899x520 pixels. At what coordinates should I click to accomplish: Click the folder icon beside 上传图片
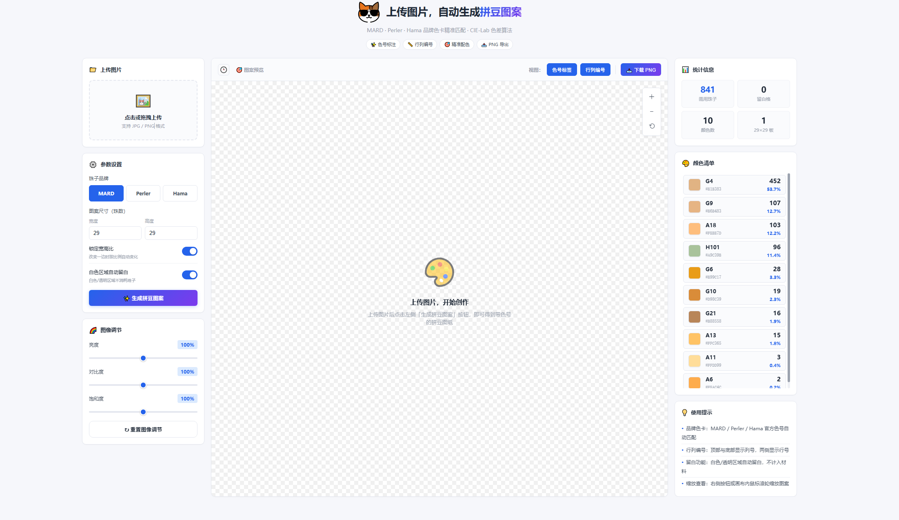click(93, 70)
